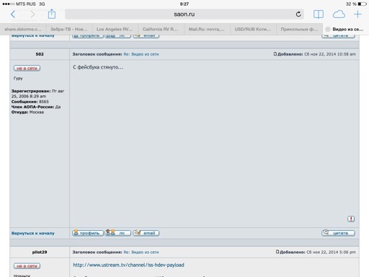
Task: Close the Видео из сети tab
Action: [327, 30]
